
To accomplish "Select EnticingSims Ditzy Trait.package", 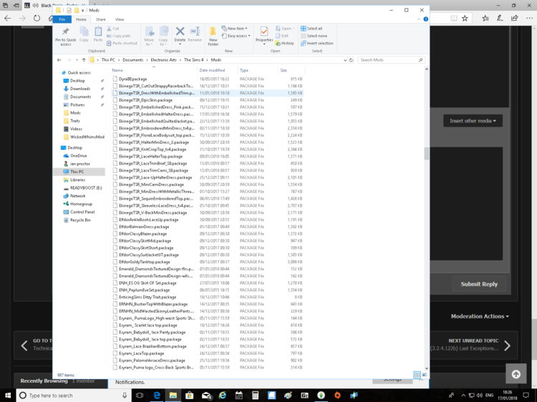I will pos(208,297).
